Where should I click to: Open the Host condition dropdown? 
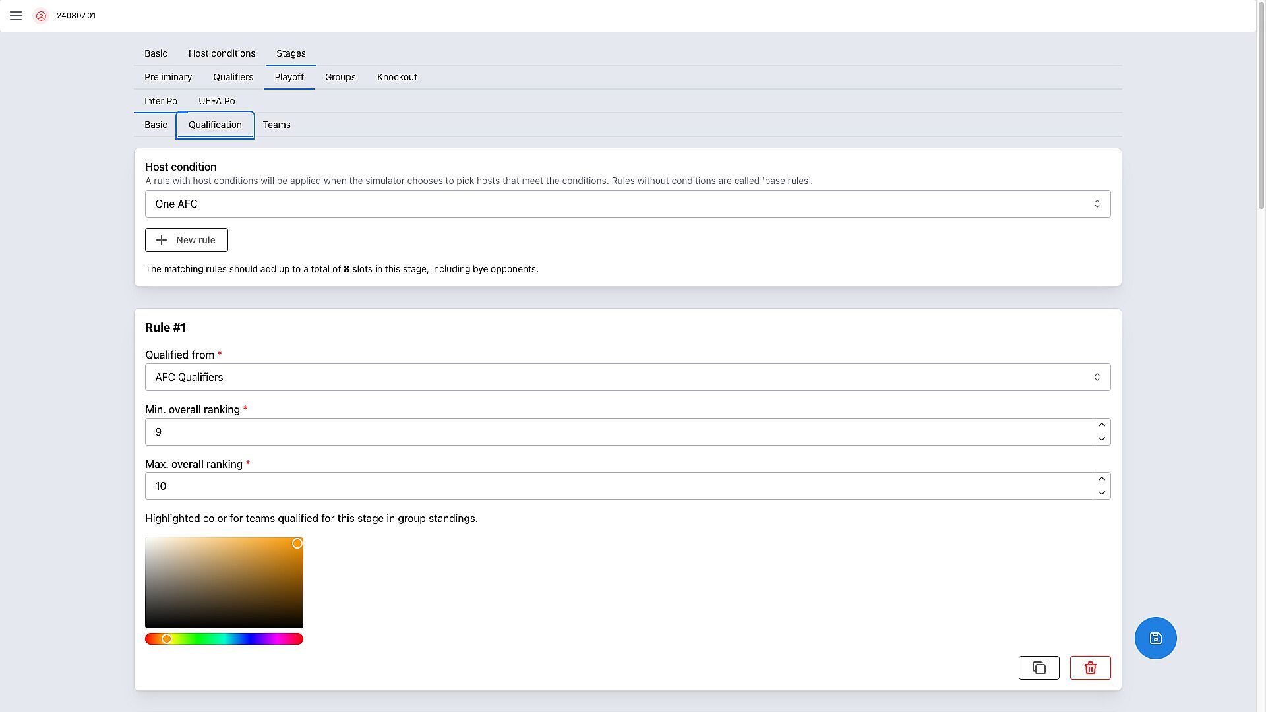pos(627,204)
